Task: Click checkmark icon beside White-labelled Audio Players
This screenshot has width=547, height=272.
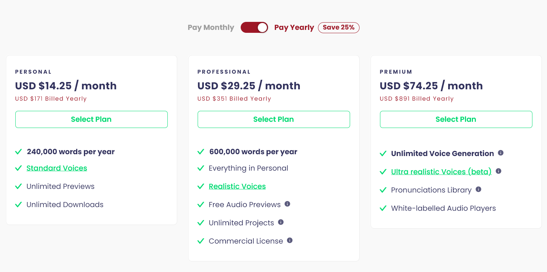Action: point(383,208)
